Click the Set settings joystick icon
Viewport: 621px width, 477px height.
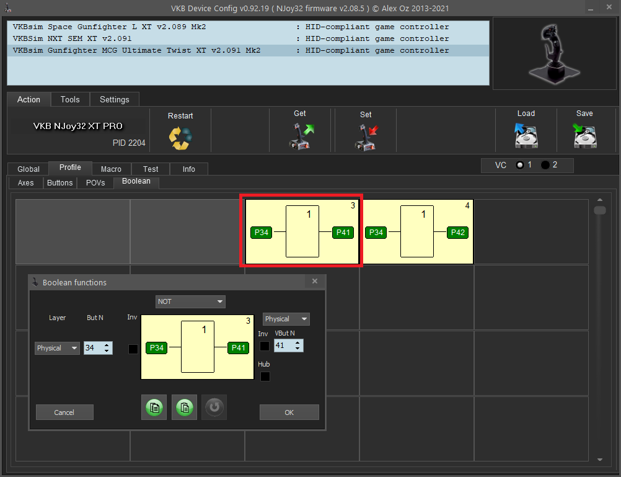(x=366, y=137)
